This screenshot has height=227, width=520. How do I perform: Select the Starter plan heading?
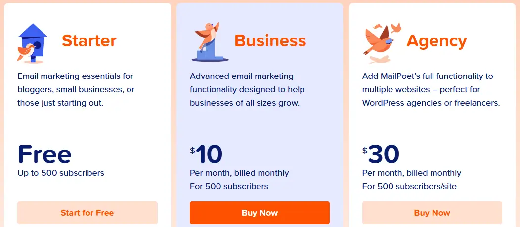tap(89, 40)
